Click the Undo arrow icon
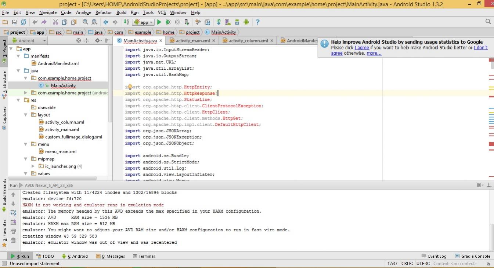This screenshot has height=268, width=494. 35,22
